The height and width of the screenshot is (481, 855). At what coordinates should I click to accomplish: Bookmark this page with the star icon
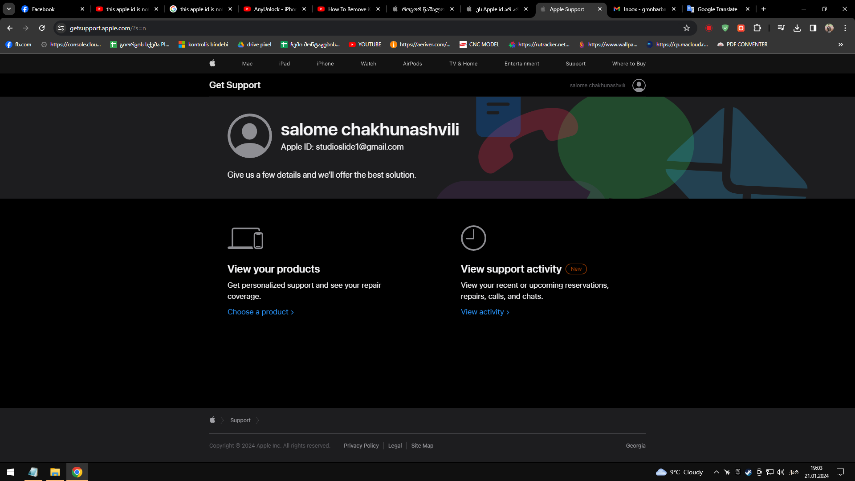pos(686,28)
